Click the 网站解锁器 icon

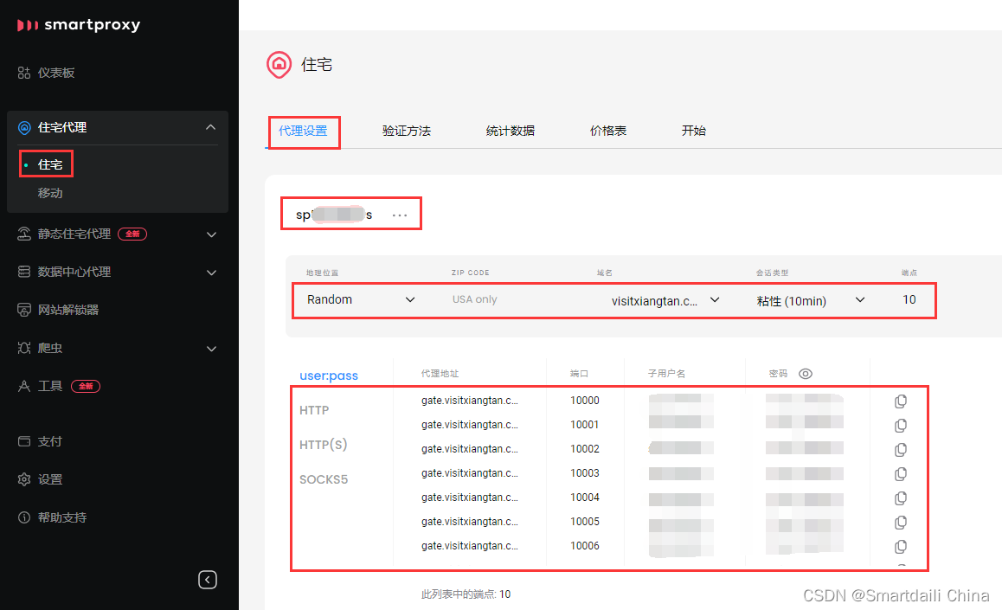[24, 310]
